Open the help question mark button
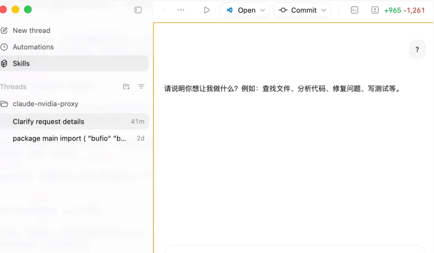This screenshot has width=434, height=253. tap(417, 49)
